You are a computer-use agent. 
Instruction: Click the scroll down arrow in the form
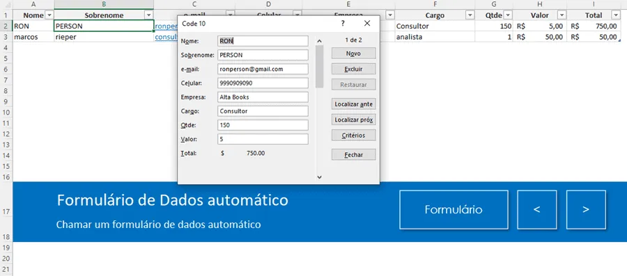click(x=319, y=177)
